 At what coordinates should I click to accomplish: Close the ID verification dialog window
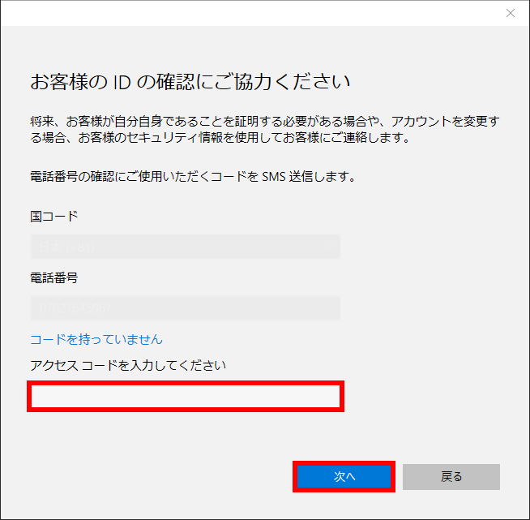pos(510,13)
